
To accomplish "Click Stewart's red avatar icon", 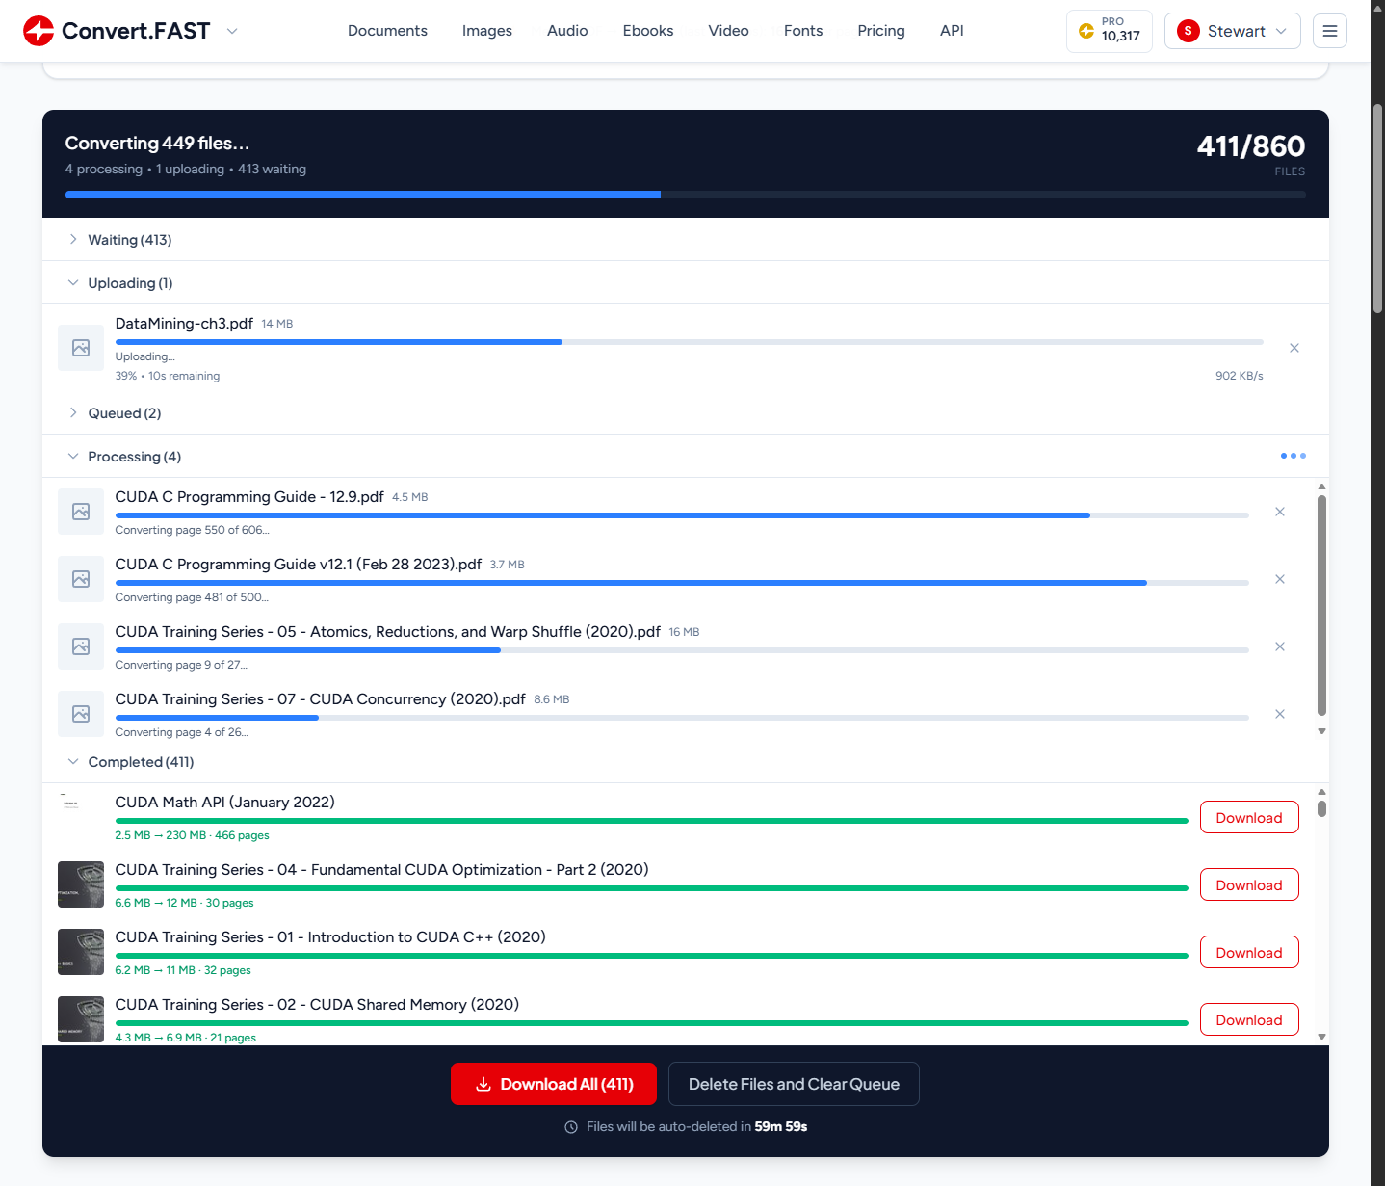I will tap(1188, 30).
